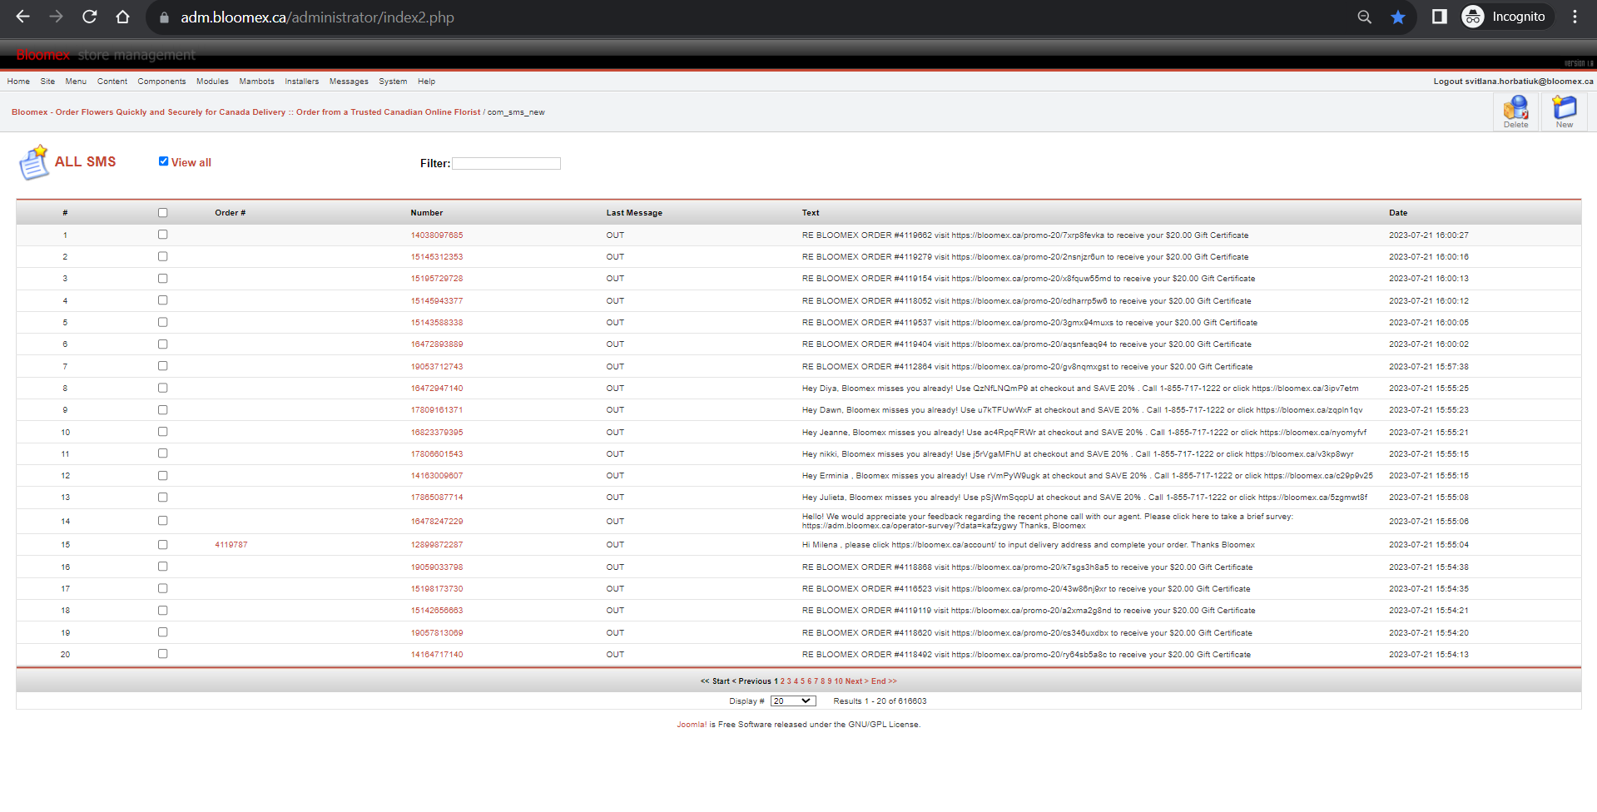This screenshot has height=812, width=1597.
Task: Click the ALL SMS notepad icon
Action: pos(34,162)
